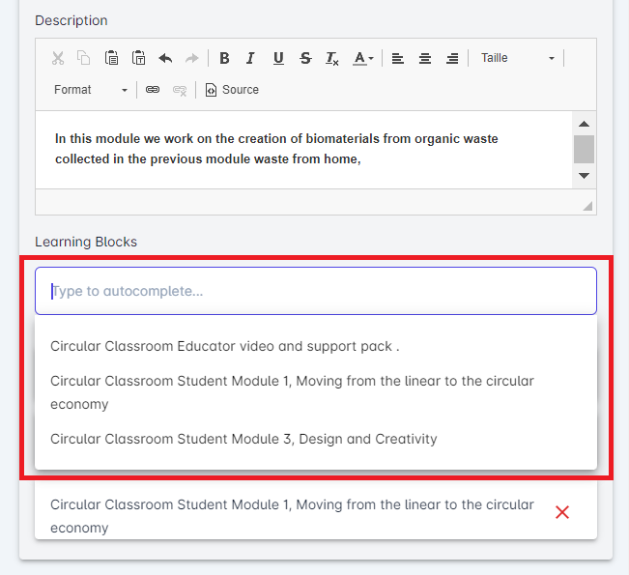The image size is (629, 575).
Task: Click the Paste as plain text icon
Action: tap(139, 58)
